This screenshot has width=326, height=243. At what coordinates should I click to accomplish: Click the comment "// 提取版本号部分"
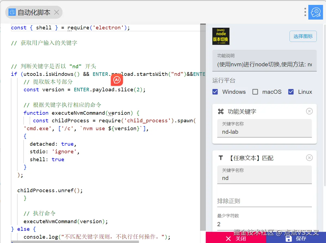pos(48,82)
